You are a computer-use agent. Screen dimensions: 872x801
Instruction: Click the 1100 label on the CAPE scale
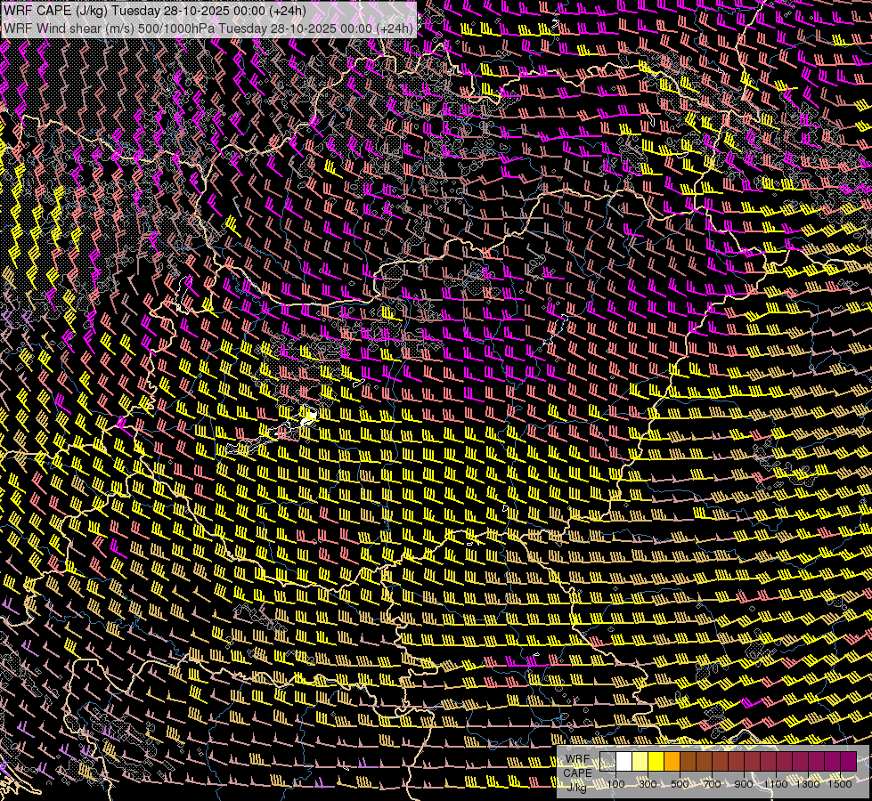click(x=775, y=784)
